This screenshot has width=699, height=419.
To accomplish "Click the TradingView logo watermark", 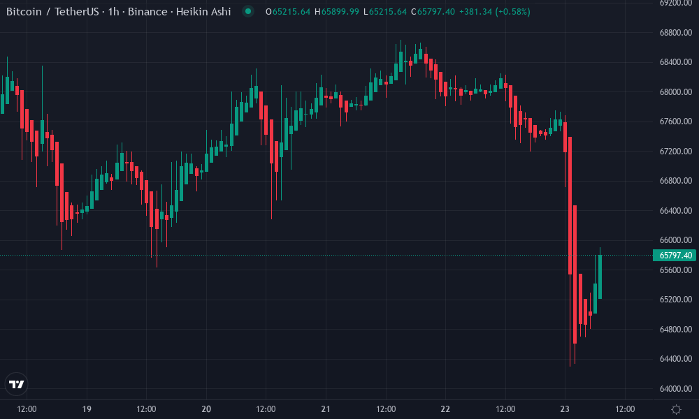I will pyautogui.click(x=17, y=383).
